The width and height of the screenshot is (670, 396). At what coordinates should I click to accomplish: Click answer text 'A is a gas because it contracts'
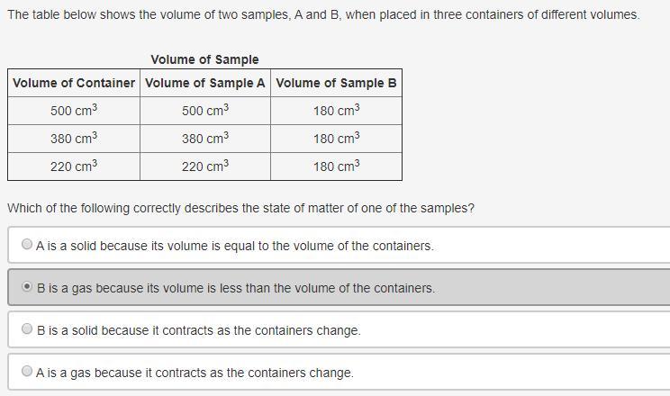pyautogui.click(x=195, y=373)
